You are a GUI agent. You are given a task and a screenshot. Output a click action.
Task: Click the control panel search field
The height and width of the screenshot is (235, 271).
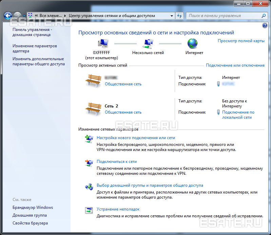(224, 16)
